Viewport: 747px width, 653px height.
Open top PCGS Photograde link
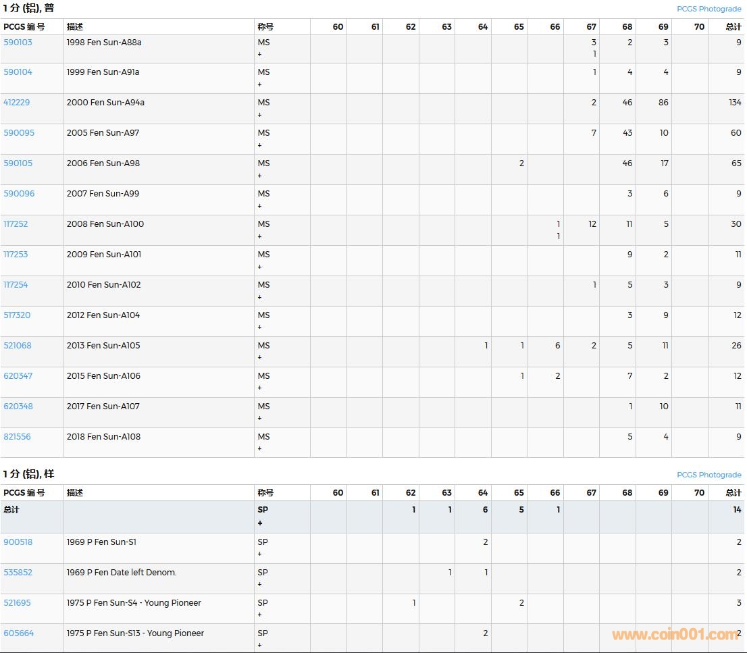click(709, 9)
